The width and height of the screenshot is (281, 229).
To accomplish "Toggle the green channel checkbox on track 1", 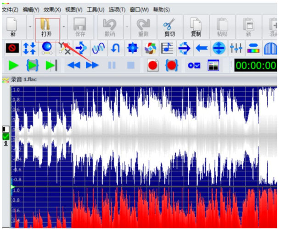I will (x=6, y=136).
